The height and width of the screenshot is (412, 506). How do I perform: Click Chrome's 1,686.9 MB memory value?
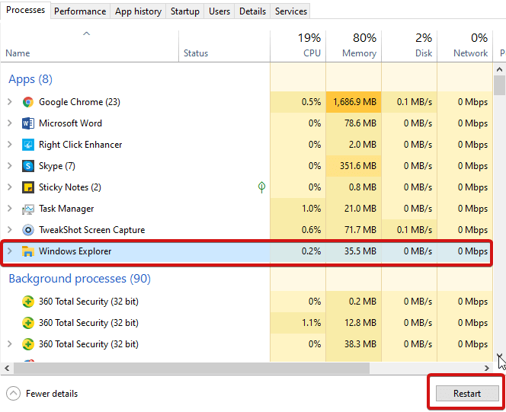(x=354, y=102)
